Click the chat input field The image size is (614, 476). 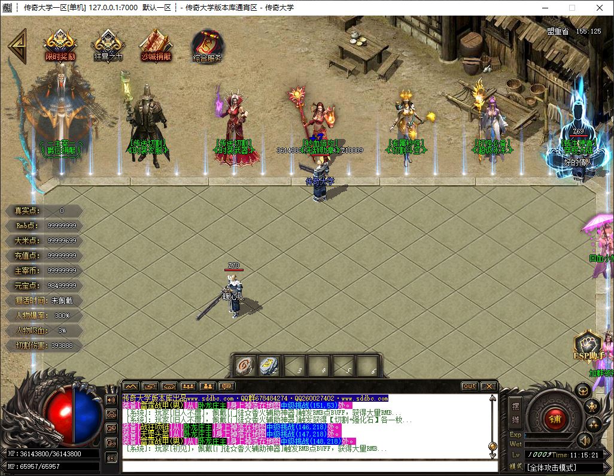pos(309,466)
